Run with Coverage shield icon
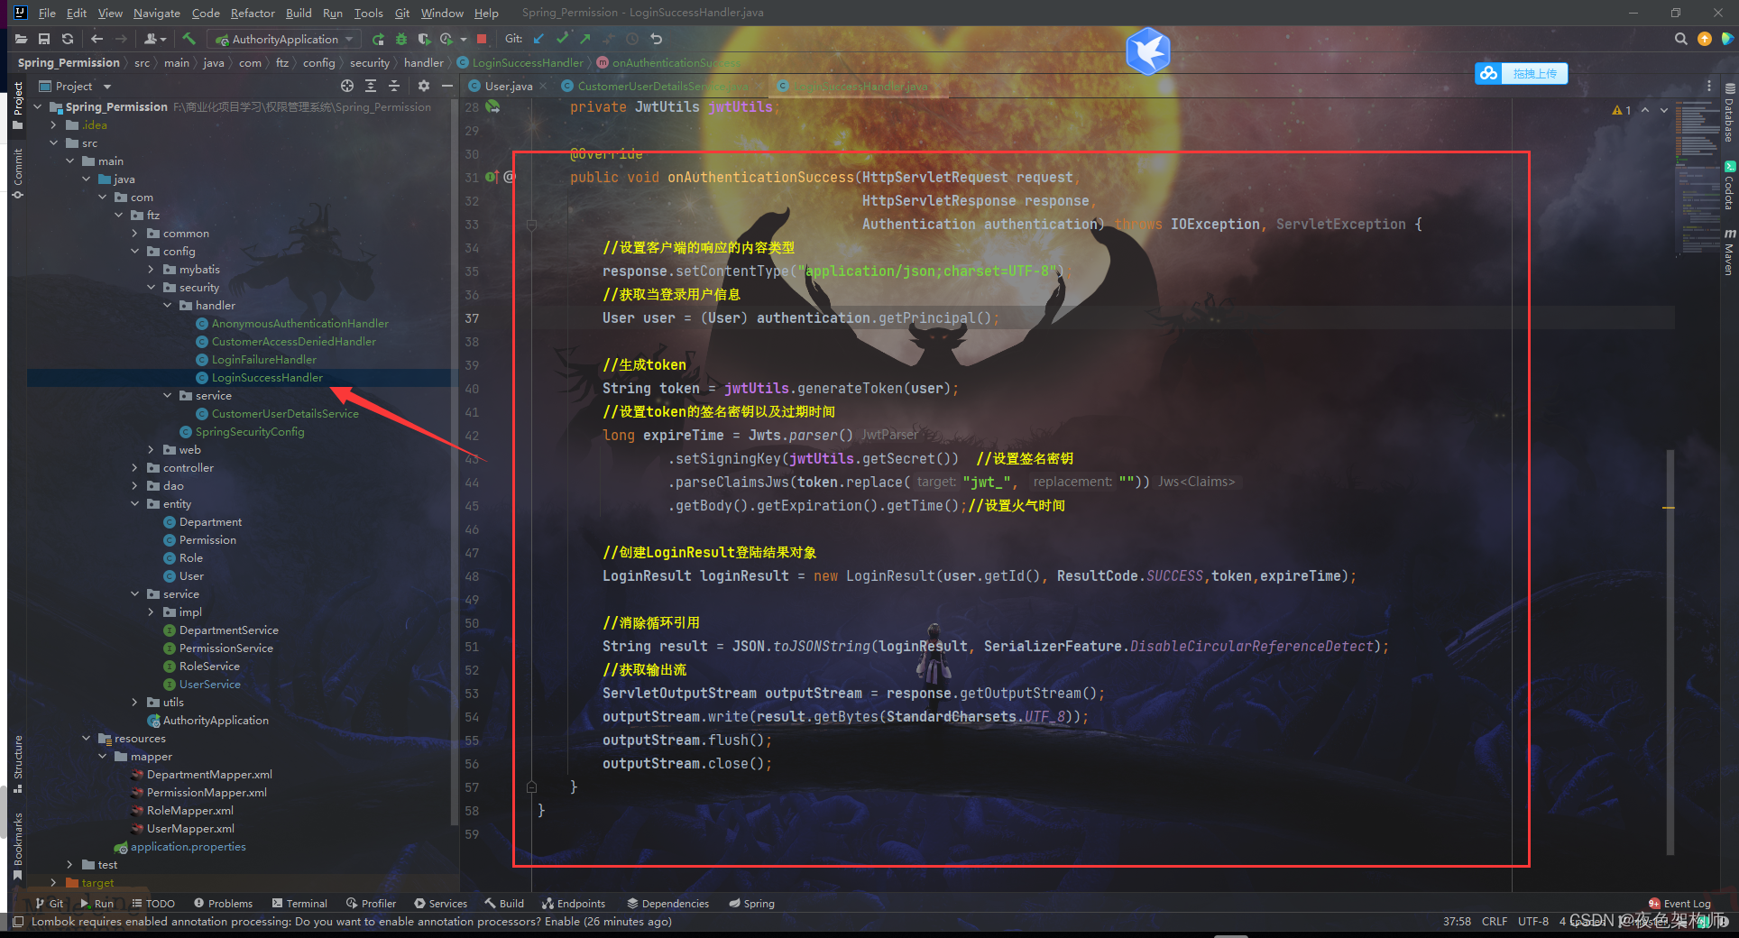Viewport: 1739px width, 938px height. coord(424,39)
